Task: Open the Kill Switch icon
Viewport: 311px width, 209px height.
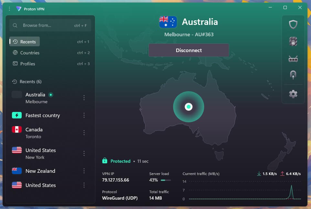Action: click(293, 41)
